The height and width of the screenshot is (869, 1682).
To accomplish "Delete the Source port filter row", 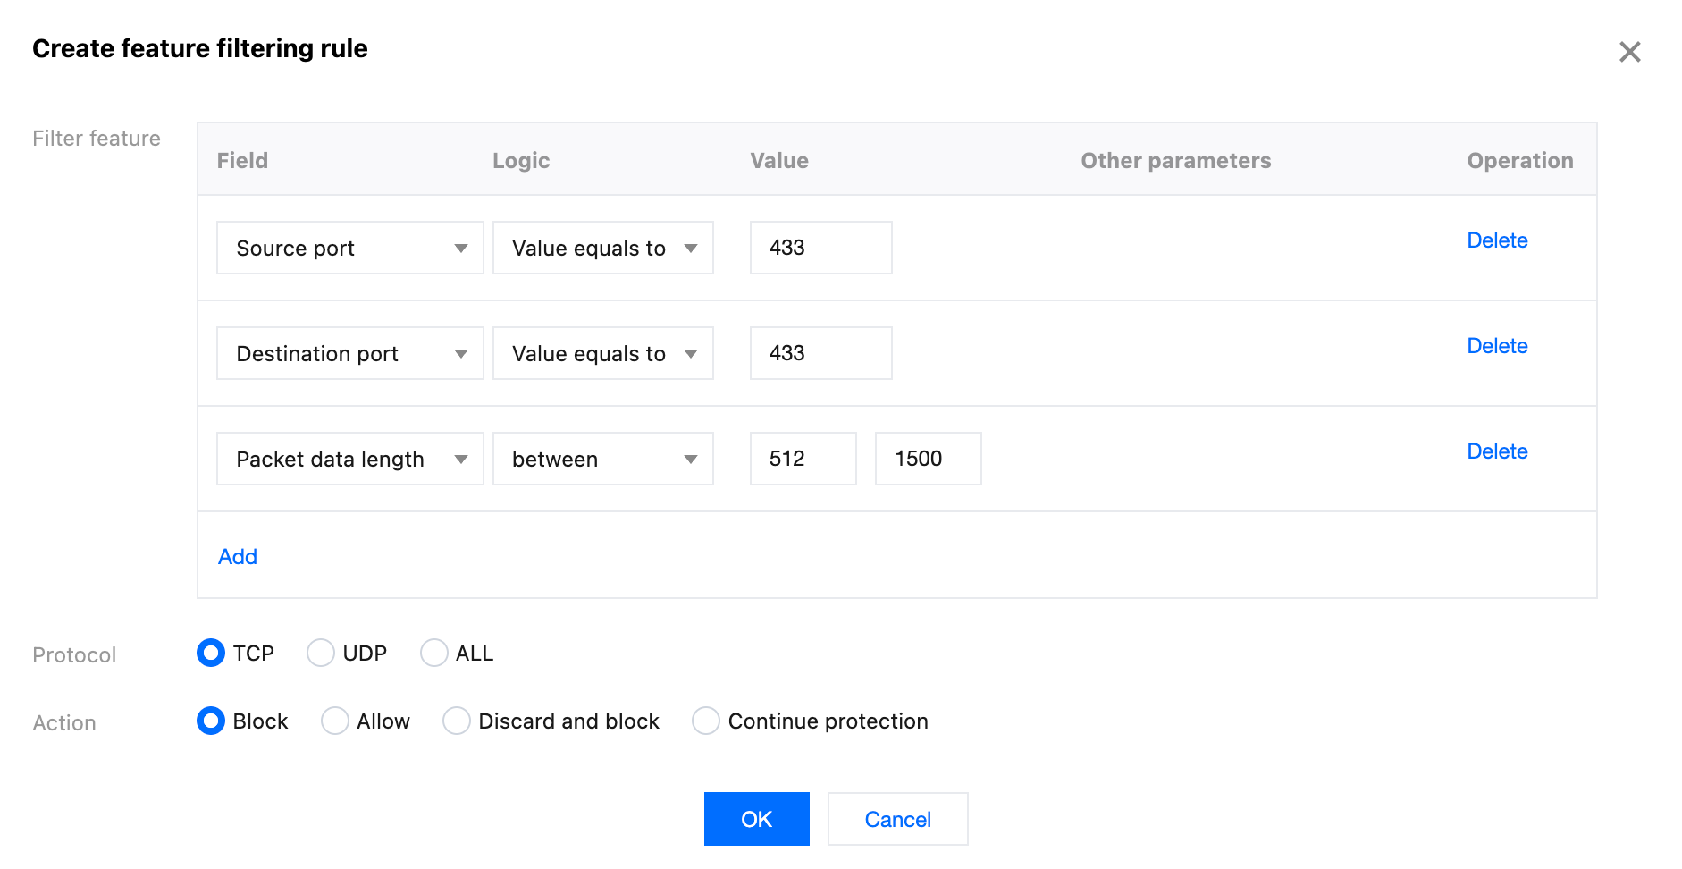I will tap(1497, 240).
